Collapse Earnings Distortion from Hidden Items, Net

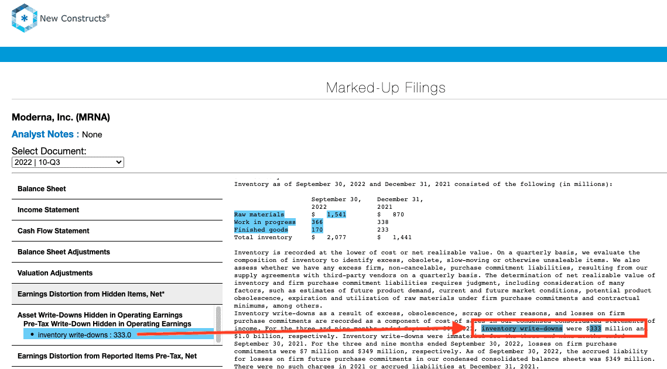click(117, 294)
